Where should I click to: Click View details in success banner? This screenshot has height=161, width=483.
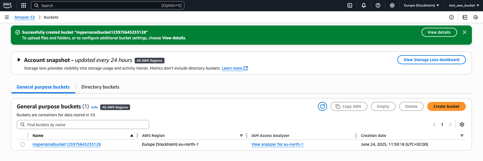pyautogui.click(x=439, y=32)
